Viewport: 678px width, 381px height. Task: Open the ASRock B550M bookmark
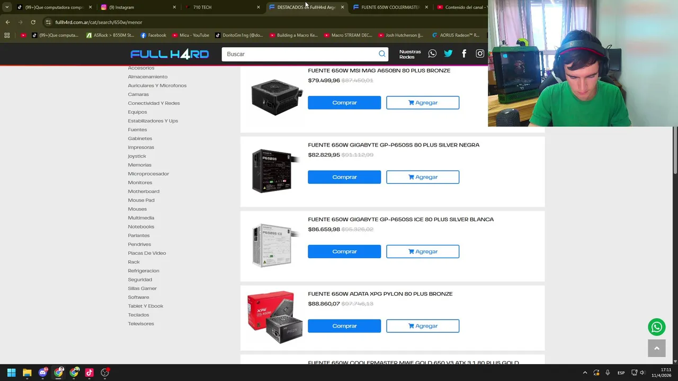[x=110, y=35]
